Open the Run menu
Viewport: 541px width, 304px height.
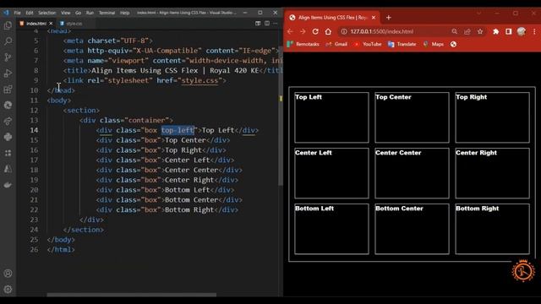coord(90,13)
